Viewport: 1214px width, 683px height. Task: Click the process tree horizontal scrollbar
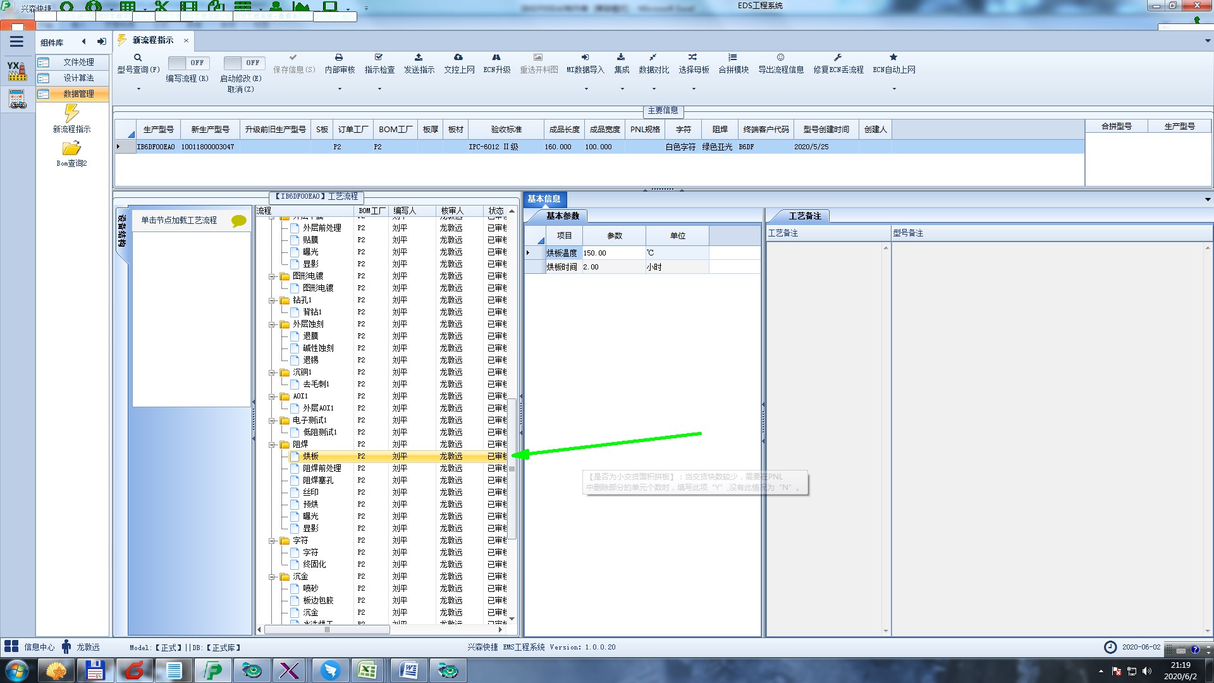[x=327, y=630]
